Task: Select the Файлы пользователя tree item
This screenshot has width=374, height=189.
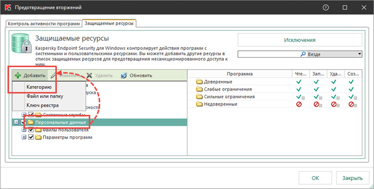Action: click(x=65, y=130)
